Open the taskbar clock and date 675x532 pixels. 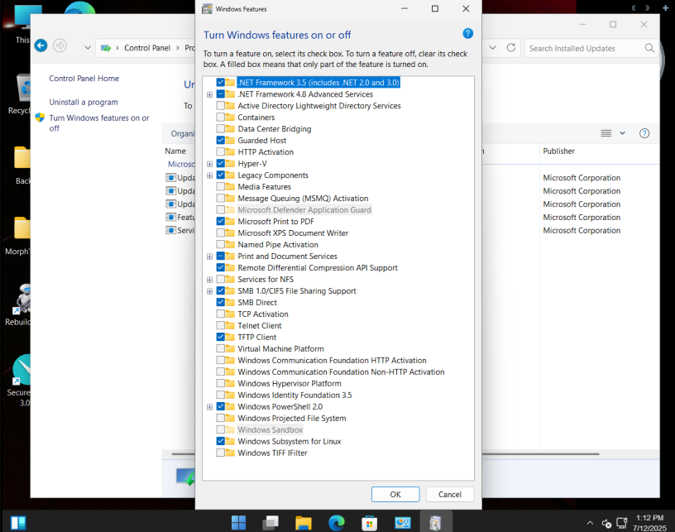(x=649, y=523)
